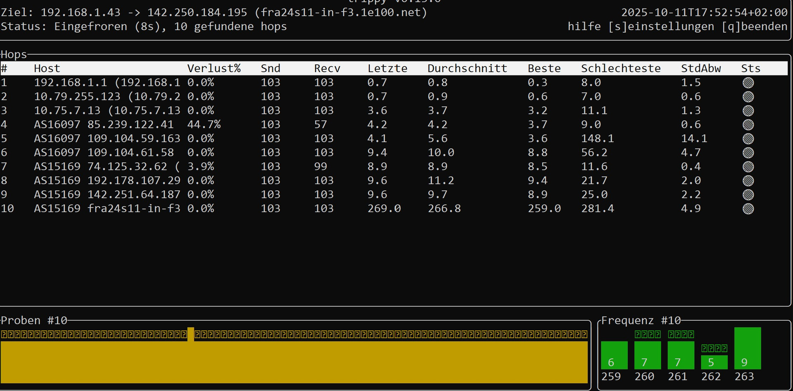Click host AS15169 74.125.32.62
Image resolution: width=793 pixels, height=391 pixels.
tap(107, 167)
